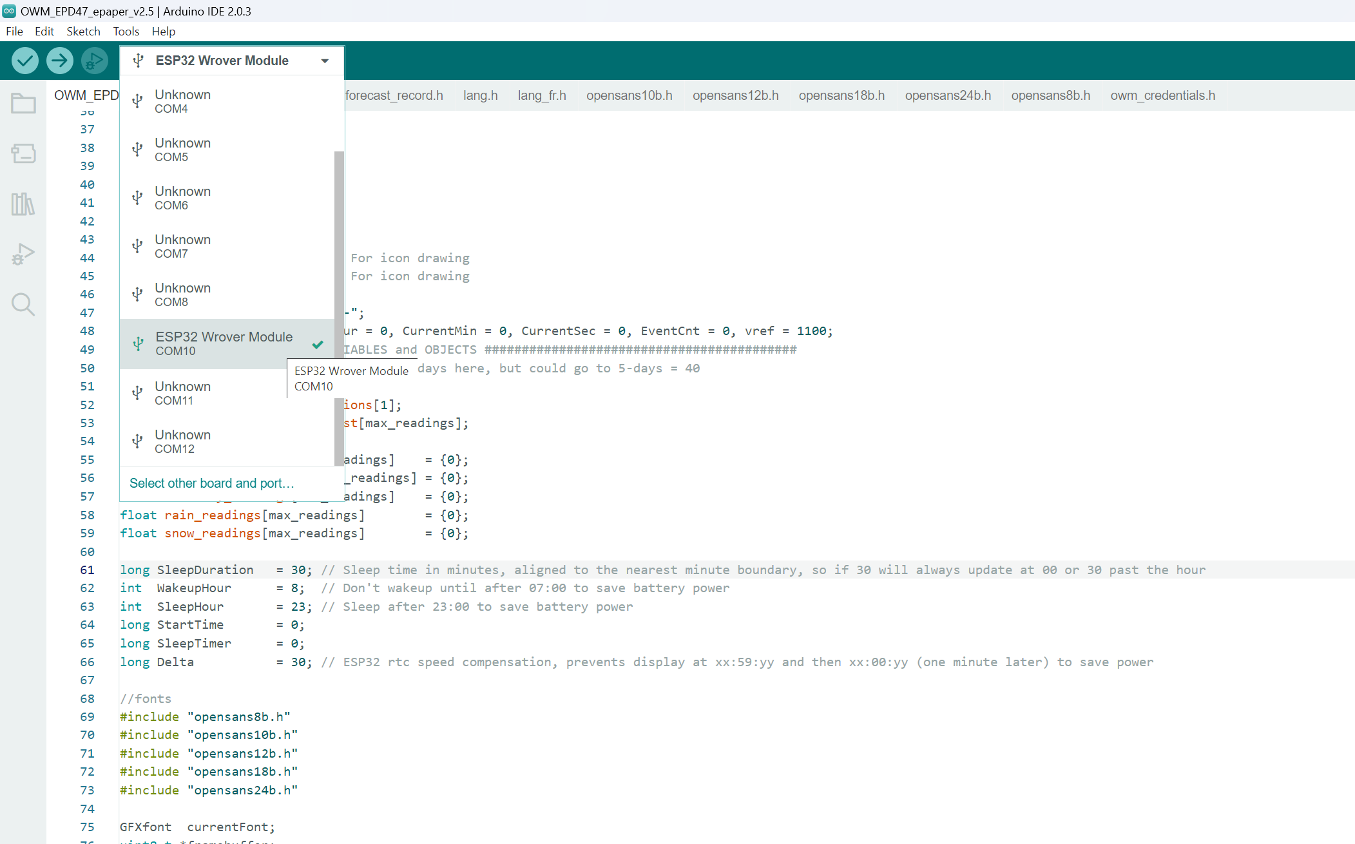The width and height of the screenshot is (1355, 844).
Task: Click the Delta variable on line 66
Action: (175, 662)
